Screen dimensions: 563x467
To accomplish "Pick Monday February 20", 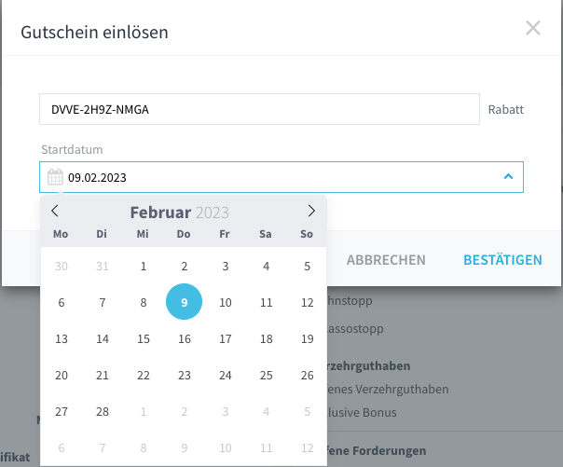I will (x=62, y=375).
